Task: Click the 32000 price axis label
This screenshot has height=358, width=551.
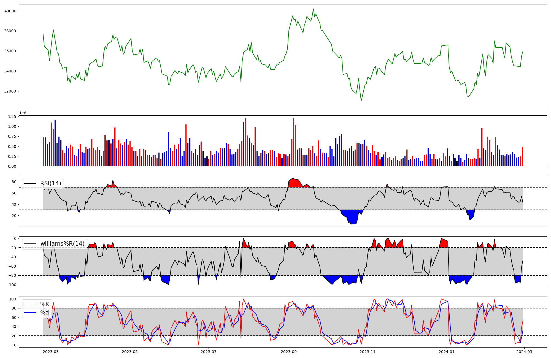Action: [10, 91]
